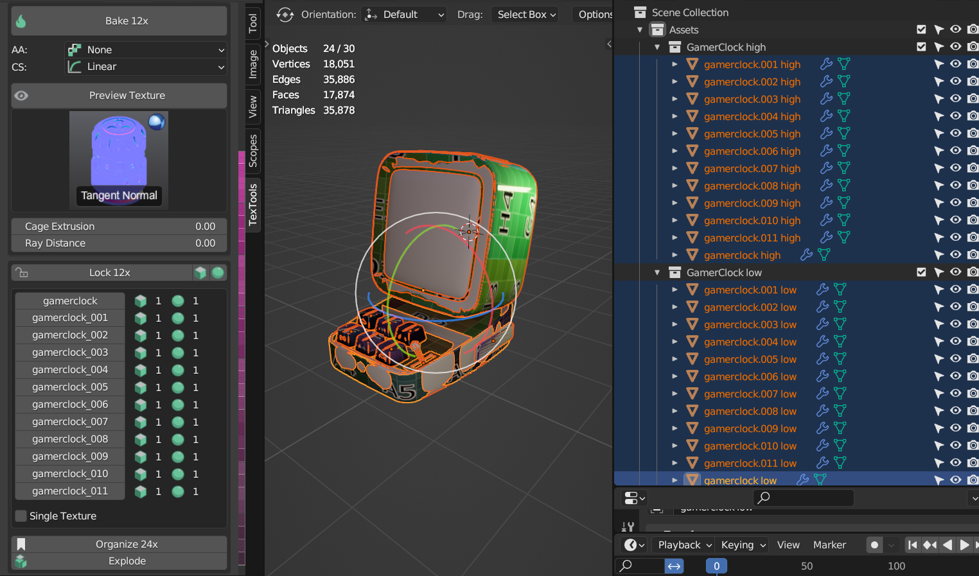The width and height of the screenshot is (979, 576).
Task: Click the outliner search field
Action: [803, 498]
